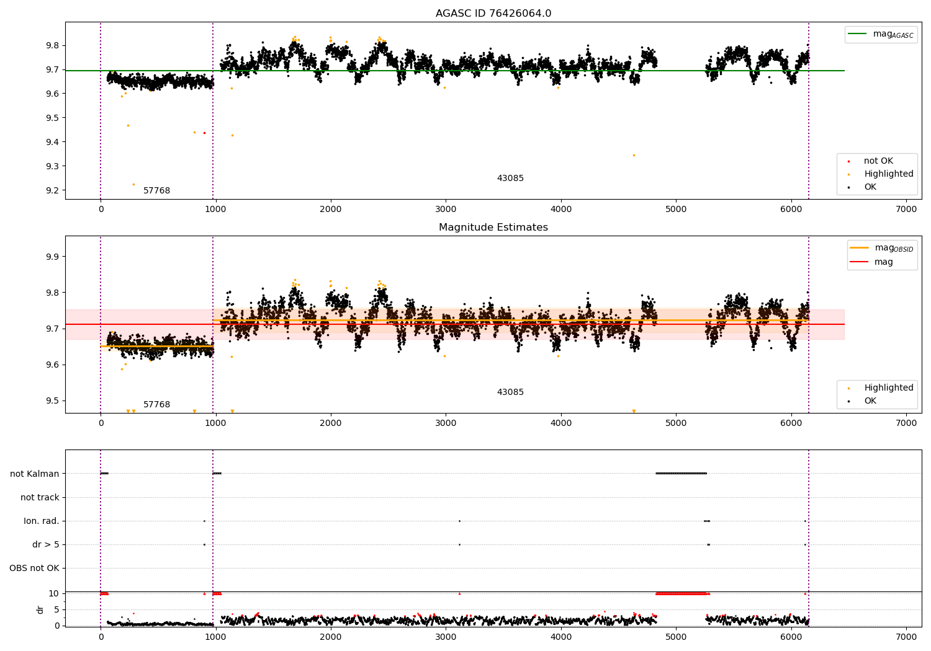This screenshot has width=931, height=651.
Task: Click the 'dr > 5' axis label
Action: (46, 545)
